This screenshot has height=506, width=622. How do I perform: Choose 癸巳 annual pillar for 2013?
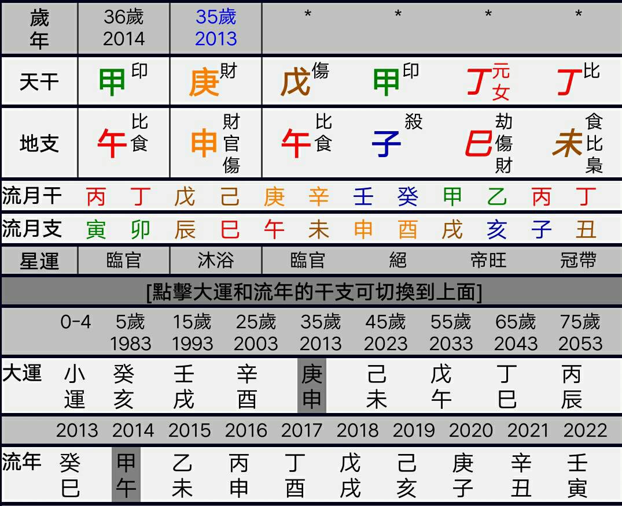pyautogui.click(x=70, y=475)
